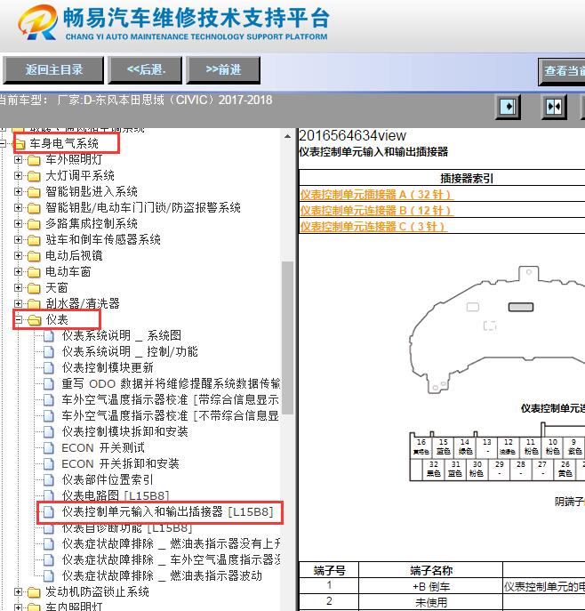The image size is (585, 611).
Task: Open 仪表自诊断功能 [L15B8] page
Action: point(127,528)
